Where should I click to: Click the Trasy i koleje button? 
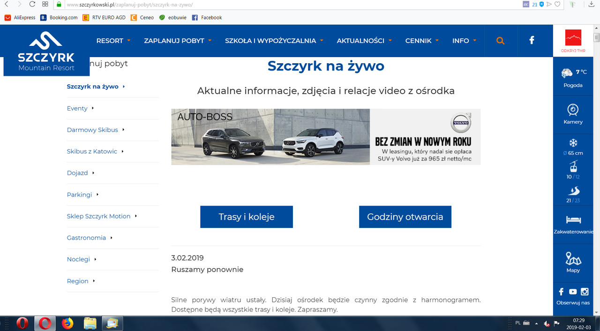(x=247, y=217)
